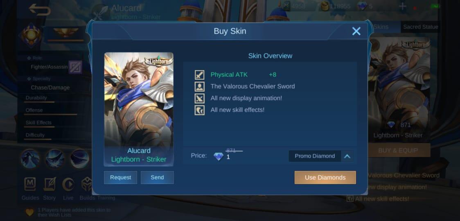This screenshot has width=460, height=221.
Task: Click the back arrow icon
Action: point(40,10)
